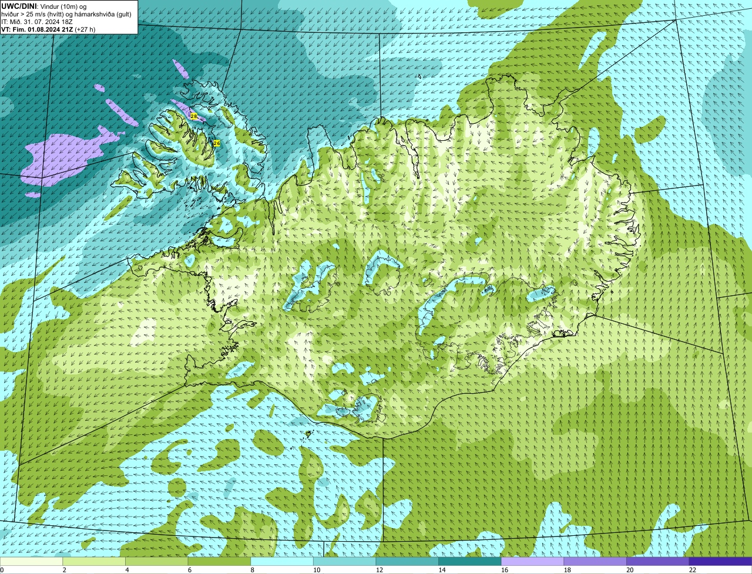Image resolution: width=752 pixels, height=574 pixels.
Task: Click the scale number "8"
Action: [252, 570]
